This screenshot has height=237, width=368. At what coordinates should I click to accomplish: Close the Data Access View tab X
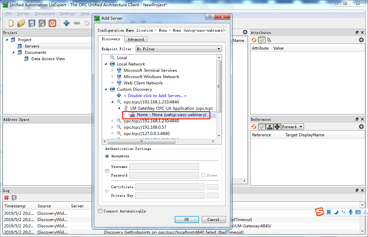(245, 32)
